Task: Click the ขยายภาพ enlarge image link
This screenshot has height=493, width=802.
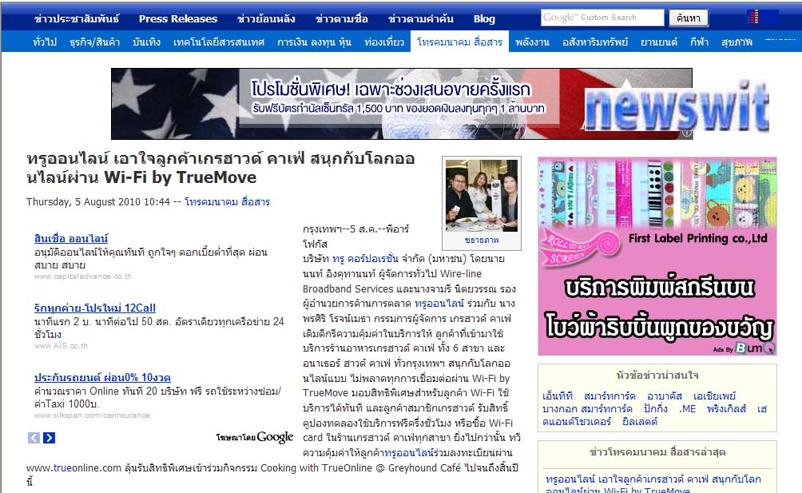Action: [482, 240]
